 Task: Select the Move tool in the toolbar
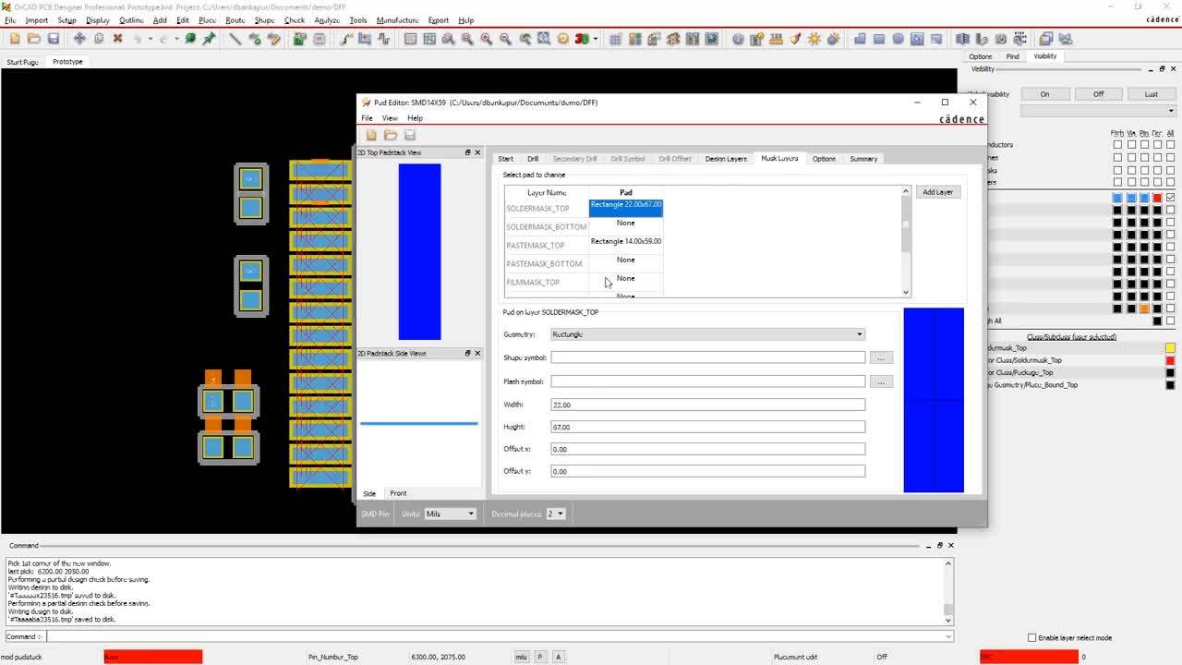pos(79,39)
